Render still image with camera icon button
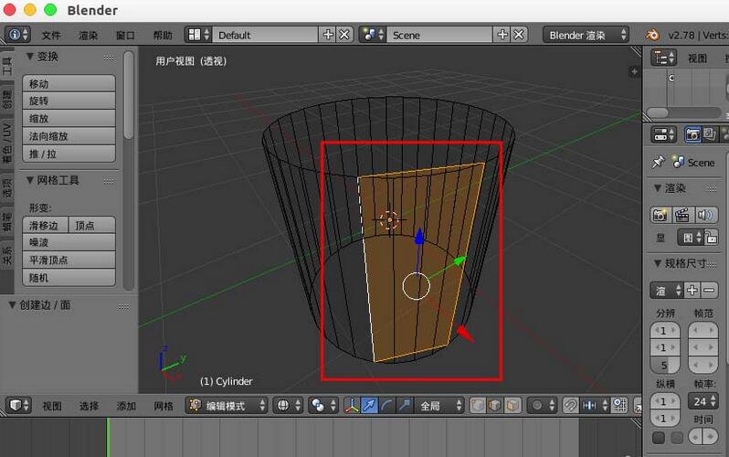 point(660,215)
